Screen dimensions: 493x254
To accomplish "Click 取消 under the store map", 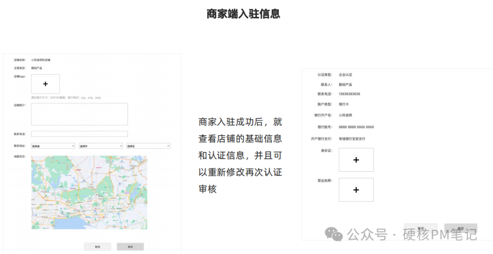I will (98, 247).
